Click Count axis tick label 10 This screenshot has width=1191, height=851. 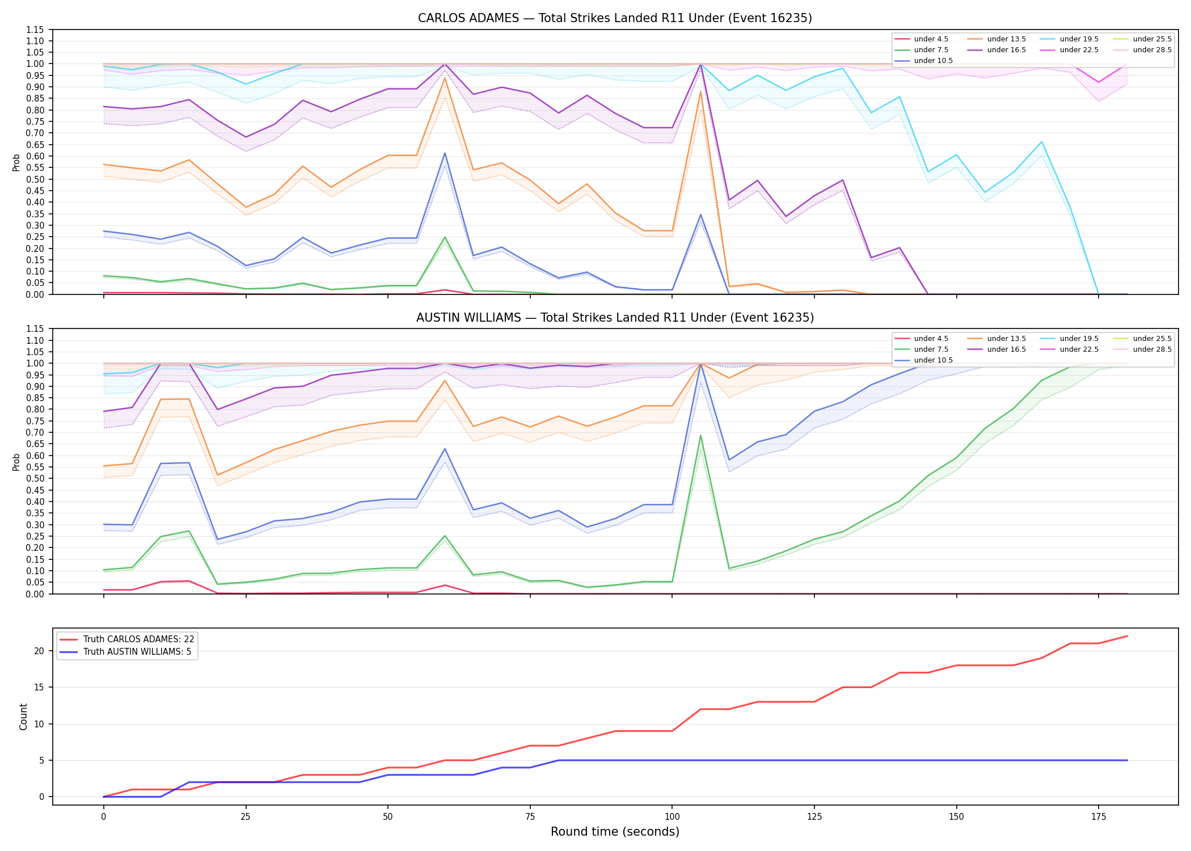click(x=39, y=724)
